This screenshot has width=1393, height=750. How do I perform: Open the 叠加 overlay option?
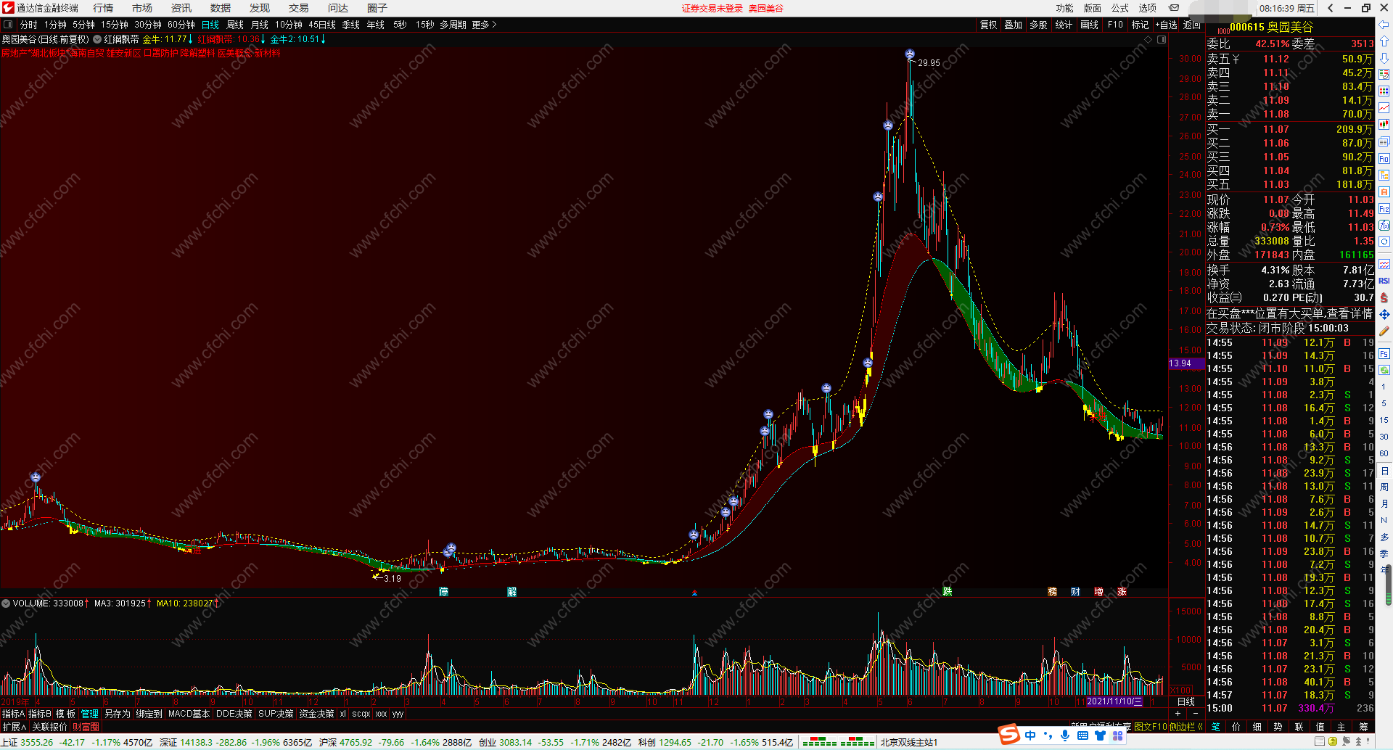point(1013,25)
